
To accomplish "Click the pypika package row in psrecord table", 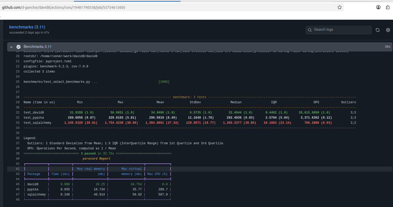I will point(97,190).
